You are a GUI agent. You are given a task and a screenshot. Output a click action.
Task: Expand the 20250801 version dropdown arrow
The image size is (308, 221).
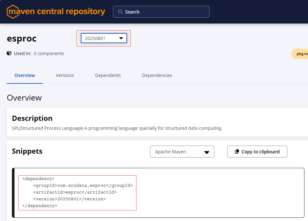[121, 38]
